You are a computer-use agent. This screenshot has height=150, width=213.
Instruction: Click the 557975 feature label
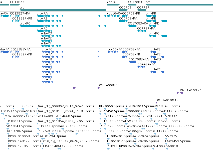pyautogui.click(x=171, y=136)
